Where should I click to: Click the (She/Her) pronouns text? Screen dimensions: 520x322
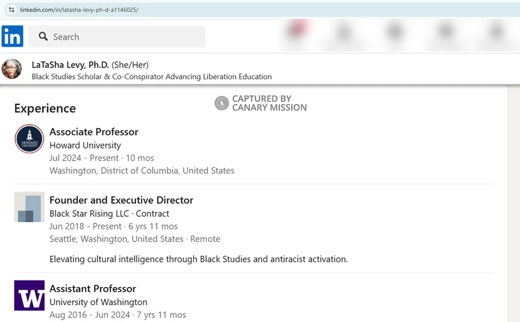[x=130, y=65]
